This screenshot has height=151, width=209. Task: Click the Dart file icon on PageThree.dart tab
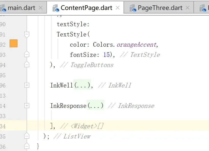pos(133,8)
